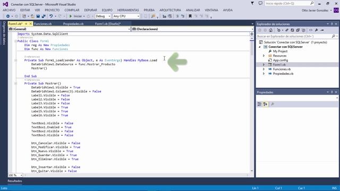Switch to the Form1.vb [Diseño] tab
This screenshot has height=191, width=340.
pos(108,24)
